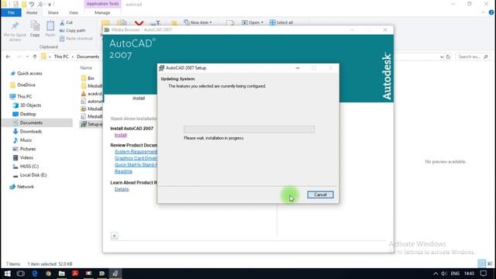Open the Readme link in Media Browser

point(123,171)
